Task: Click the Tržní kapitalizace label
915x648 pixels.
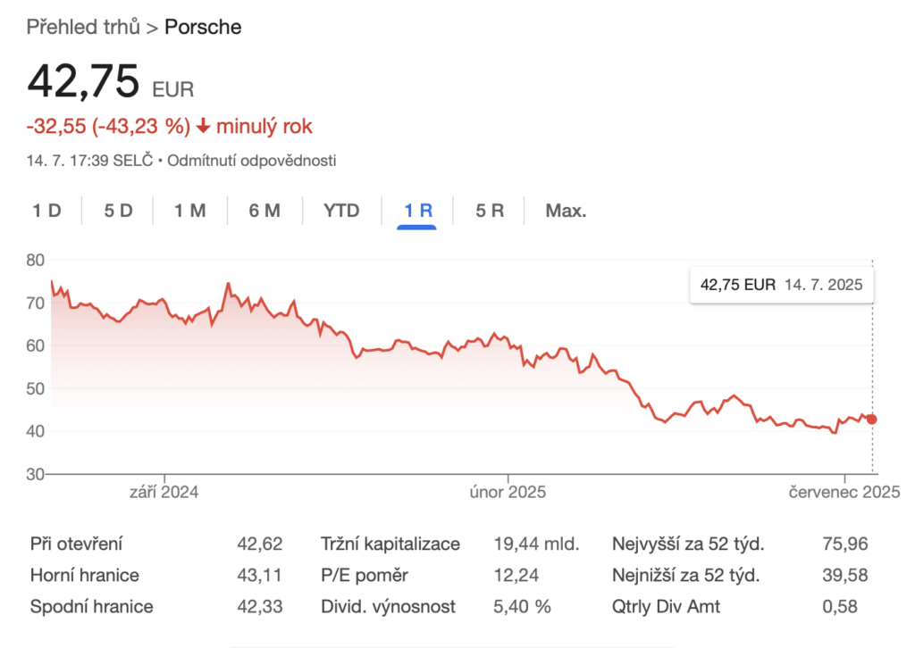Action: coord(390,544)
